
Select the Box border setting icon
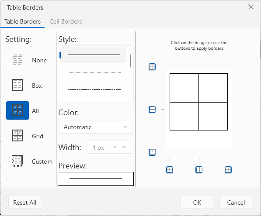tap(17, 85)
